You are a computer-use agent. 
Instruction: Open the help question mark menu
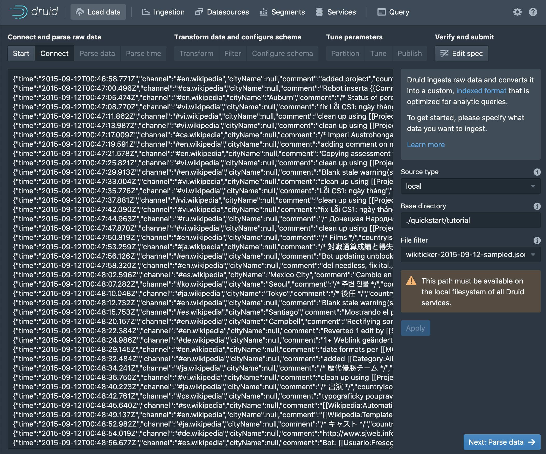[533, 12]
